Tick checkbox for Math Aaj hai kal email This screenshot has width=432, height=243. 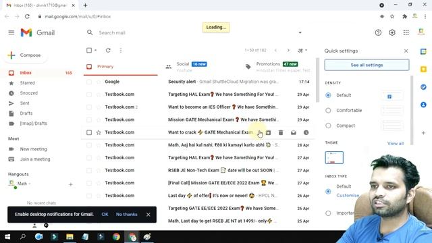point(89,145)
